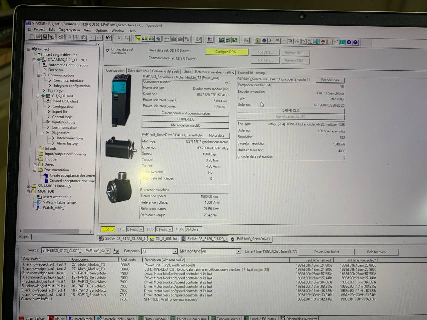
Task: Close the project navigator panel
Action: pos(98,44)
